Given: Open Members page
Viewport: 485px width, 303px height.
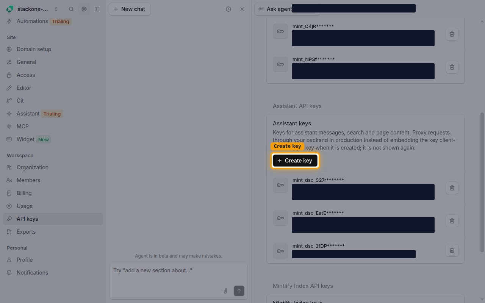Looking at the screenshot, I should click(x=53, y=180).
